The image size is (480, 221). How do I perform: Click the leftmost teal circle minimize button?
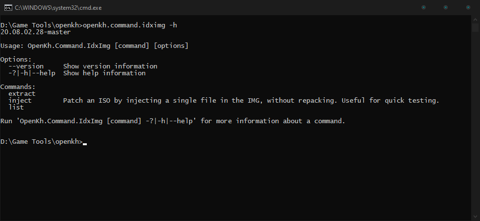click(x=424, y=7)
